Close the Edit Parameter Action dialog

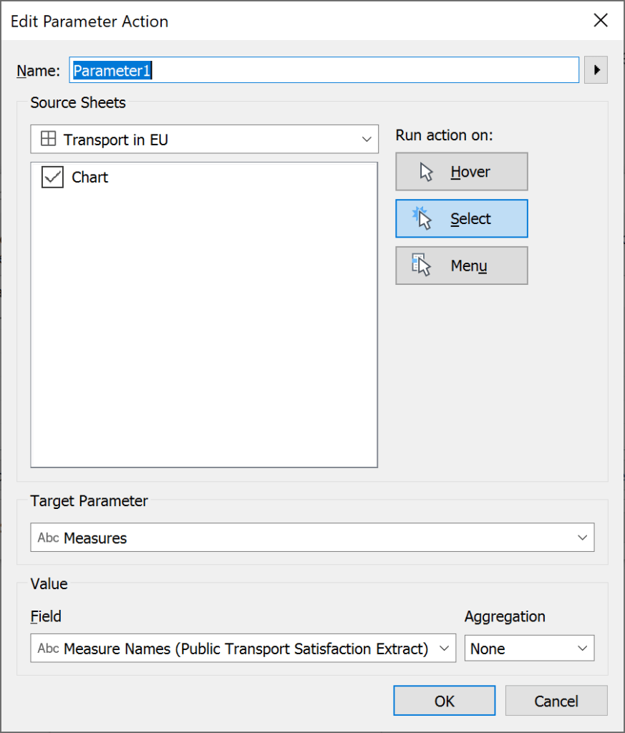[601, 20]
